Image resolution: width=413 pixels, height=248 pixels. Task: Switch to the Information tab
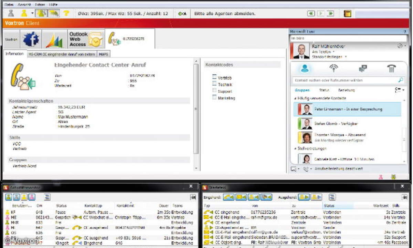(14, 54)
